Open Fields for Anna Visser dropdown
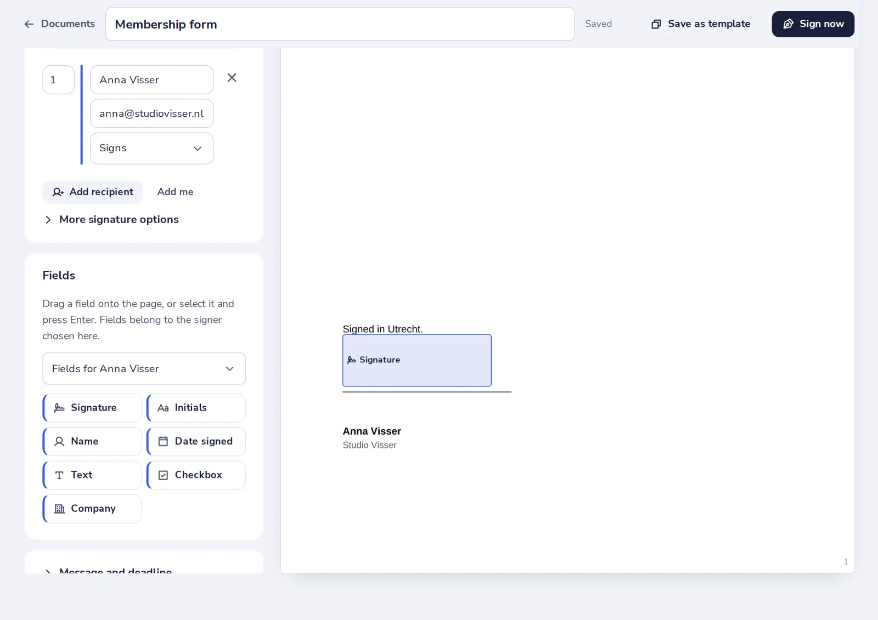 click(x=144, y=368)
